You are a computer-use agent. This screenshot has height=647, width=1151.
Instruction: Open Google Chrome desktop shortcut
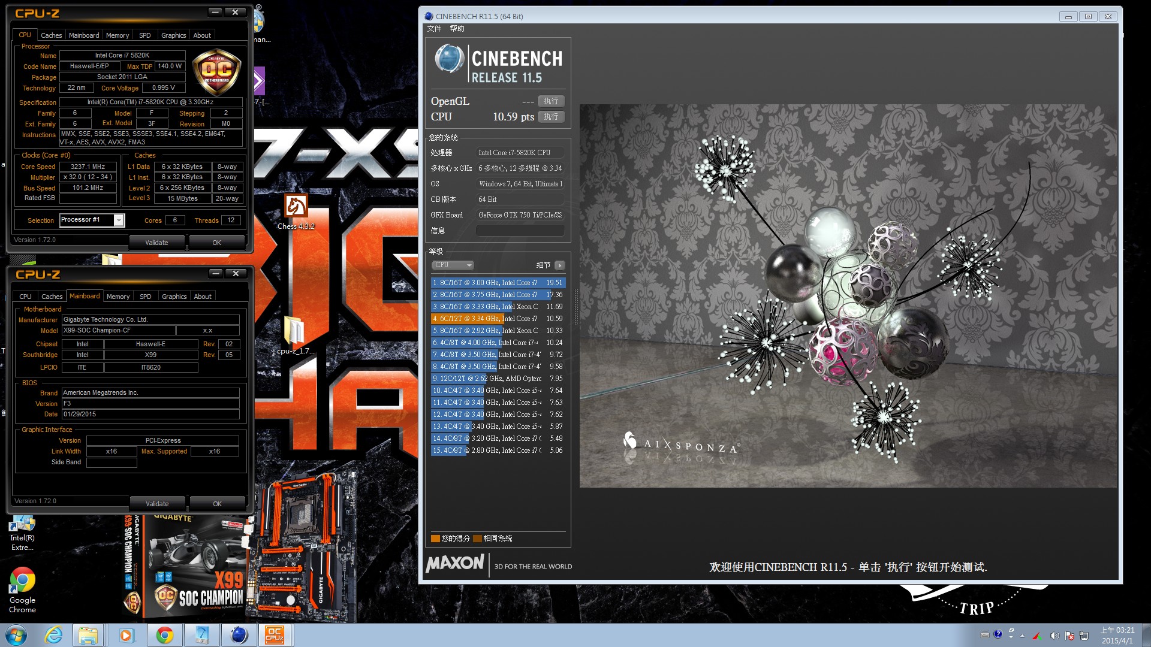point(22,590)
